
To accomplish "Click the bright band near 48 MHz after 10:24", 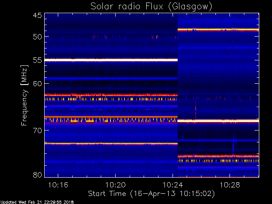I will 218,30.
